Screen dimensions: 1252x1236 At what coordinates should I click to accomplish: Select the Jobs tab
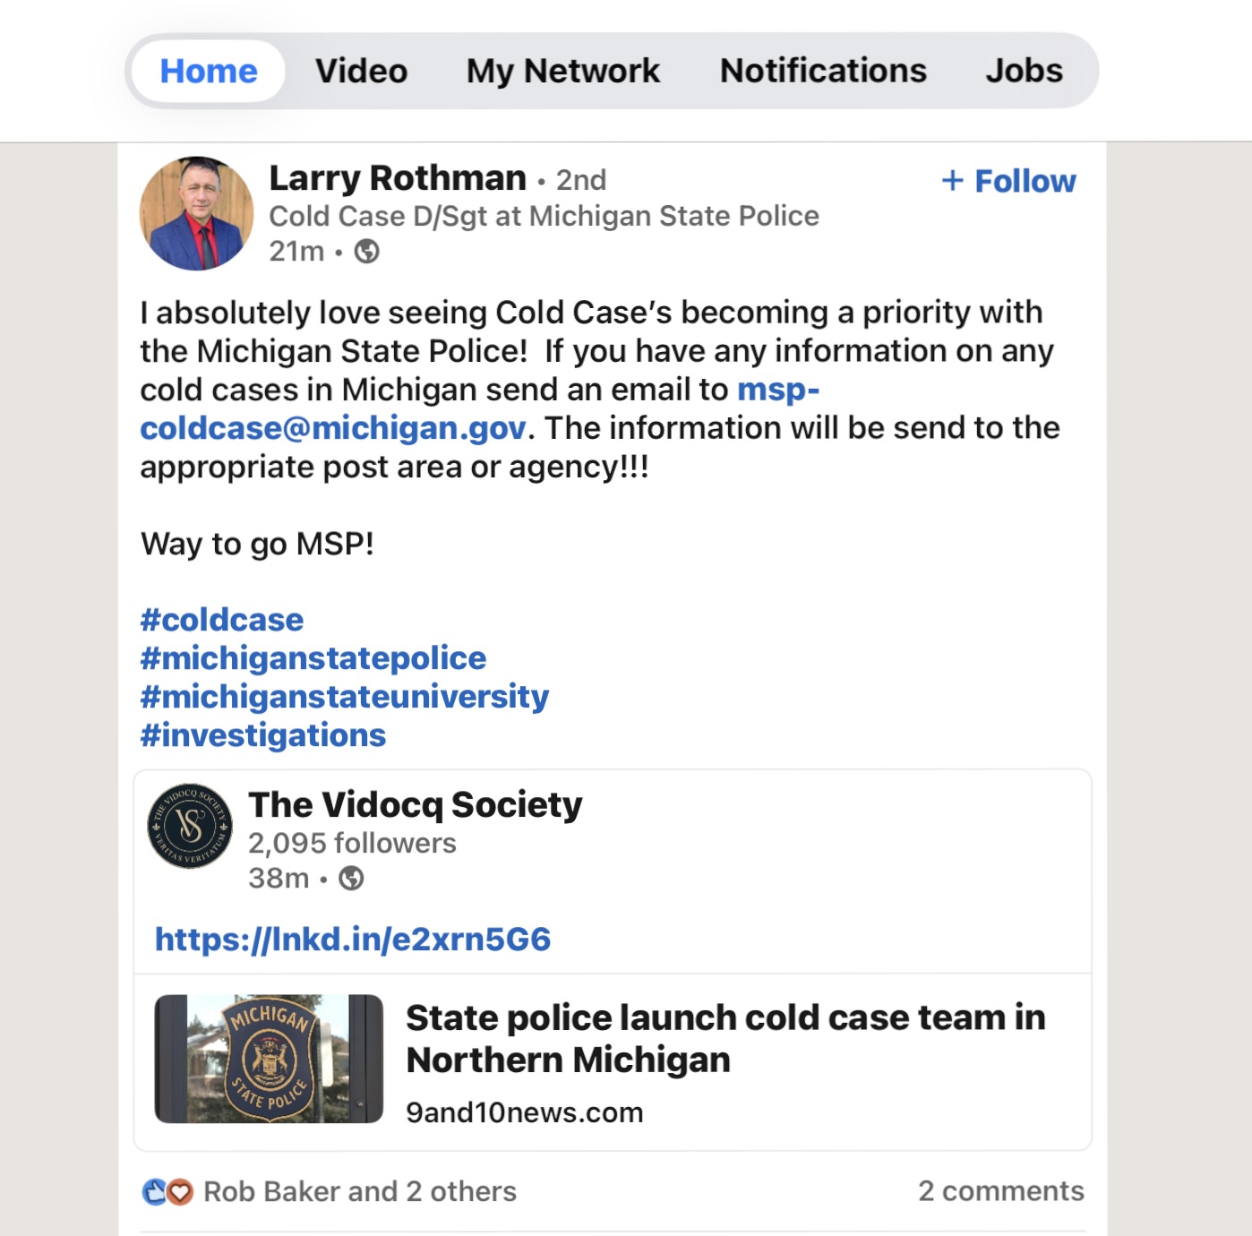point(1024,71)
